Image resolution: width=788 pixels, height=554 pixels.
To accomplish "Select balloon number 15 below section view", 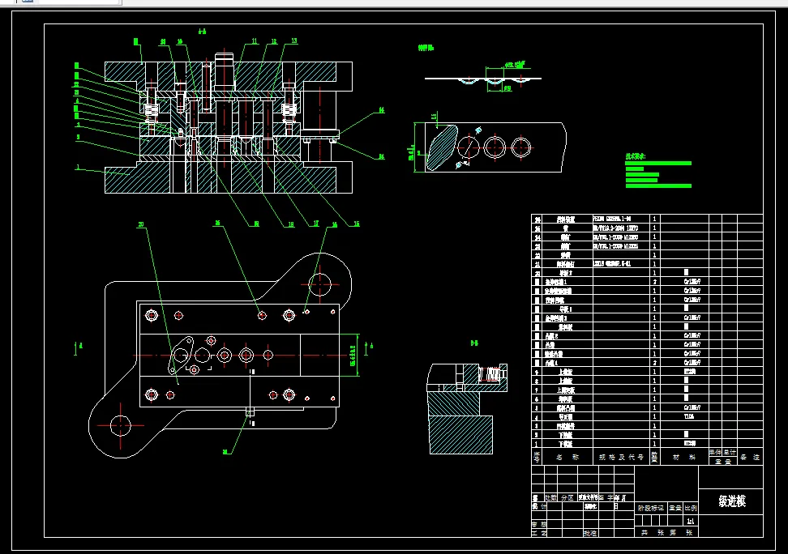I will pyautogui.click(x=357, y=224).
